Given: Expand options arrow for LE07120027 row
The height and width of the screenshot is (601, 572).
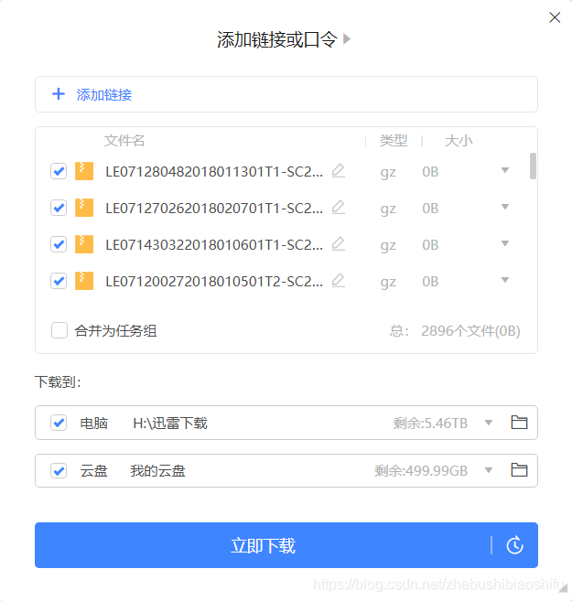Looking at the screenshot, I should [505, 280].
